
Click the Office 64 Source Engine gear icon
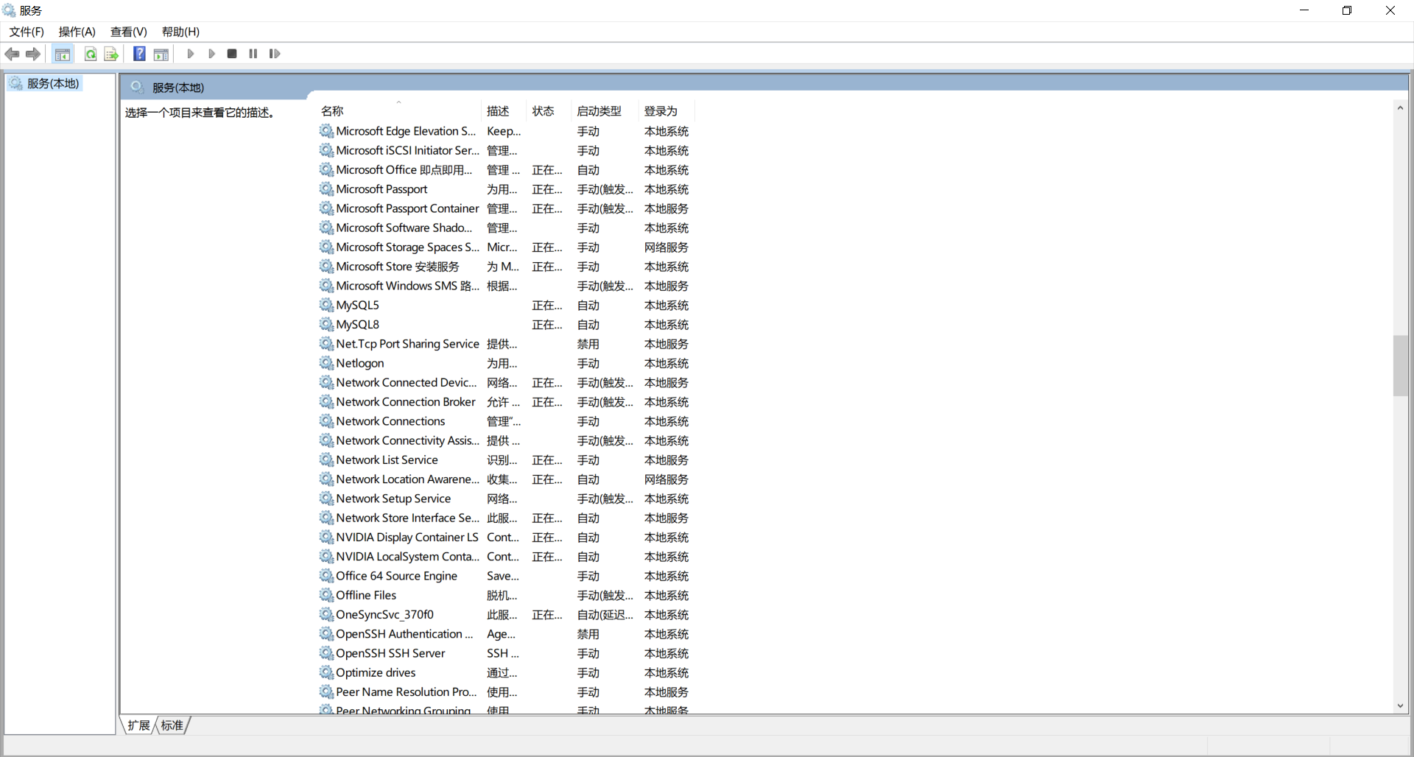tap(326, 576)
